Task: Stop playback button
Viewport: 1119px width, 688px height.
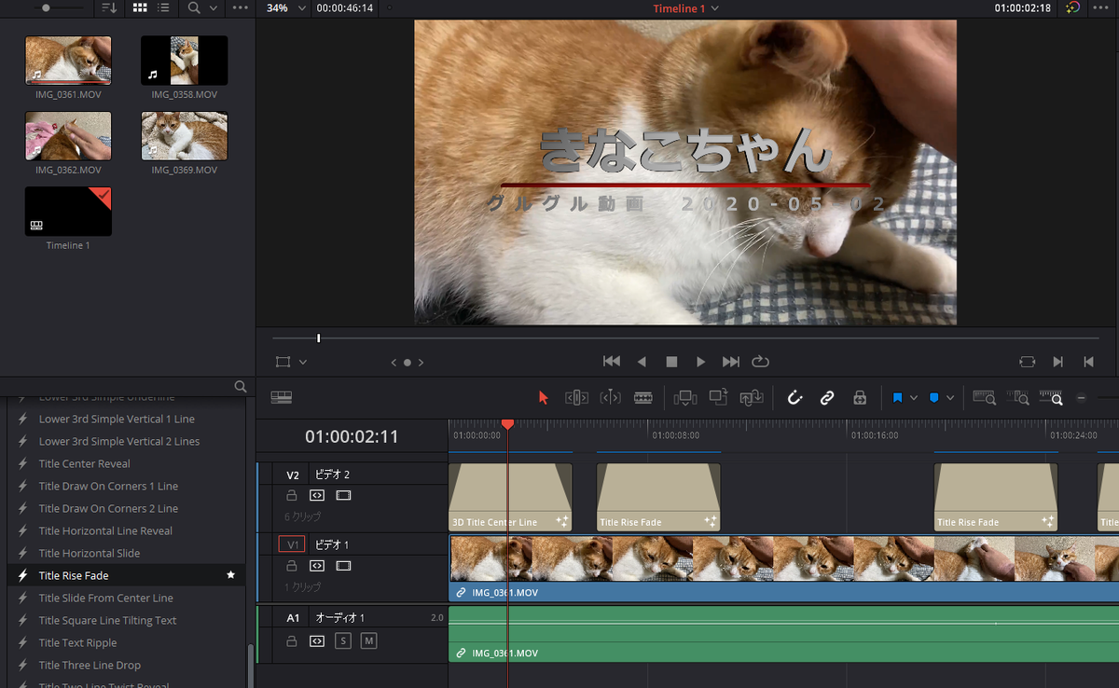Action: (x=671, y=362)
